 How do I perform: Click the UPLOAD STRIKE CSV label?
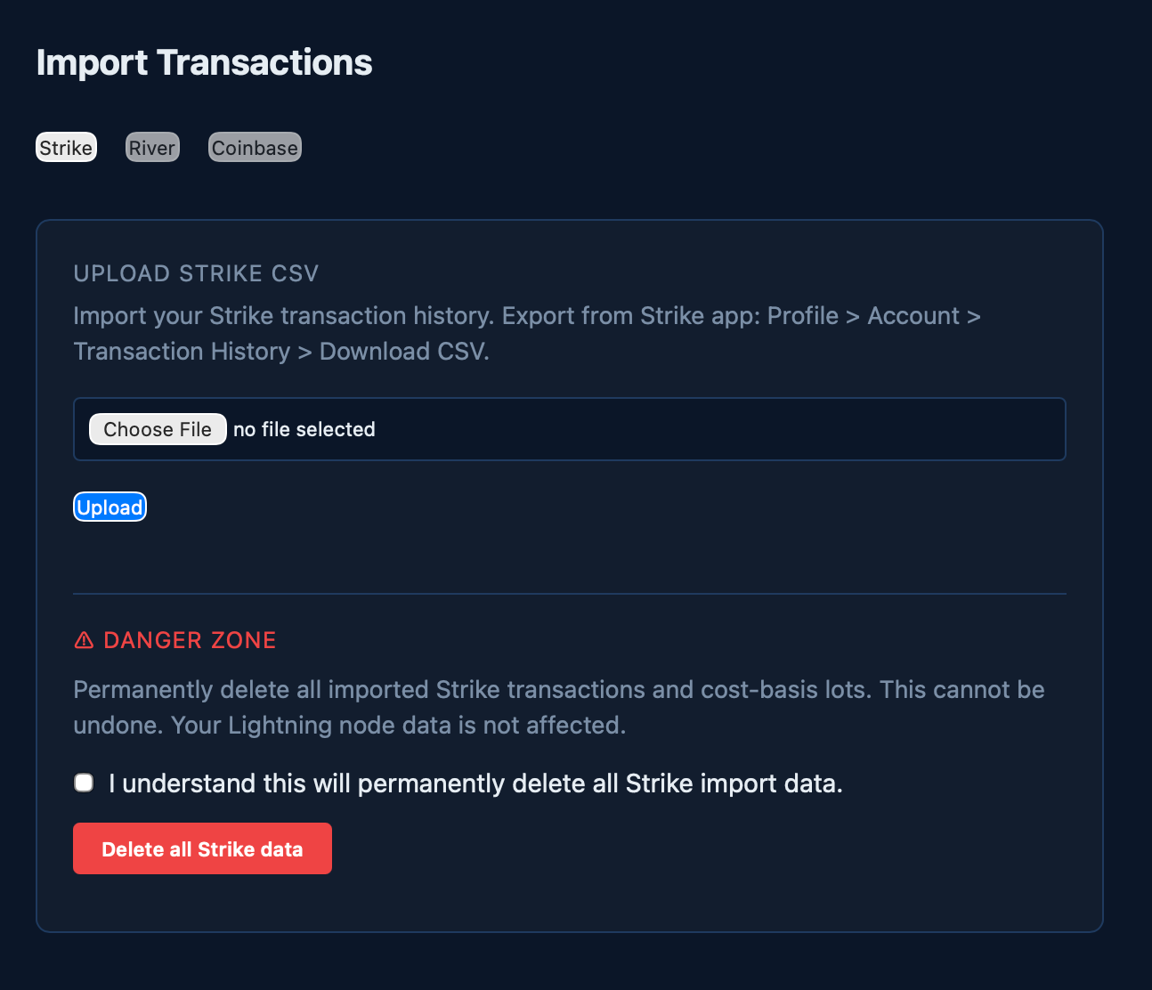[x=196, y=273]
